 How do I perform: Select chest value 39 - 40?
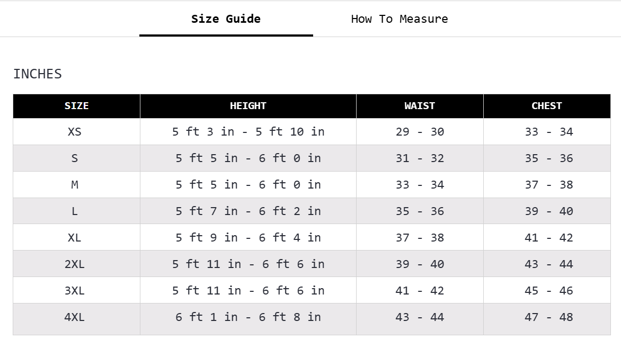[x=548, y=211]
